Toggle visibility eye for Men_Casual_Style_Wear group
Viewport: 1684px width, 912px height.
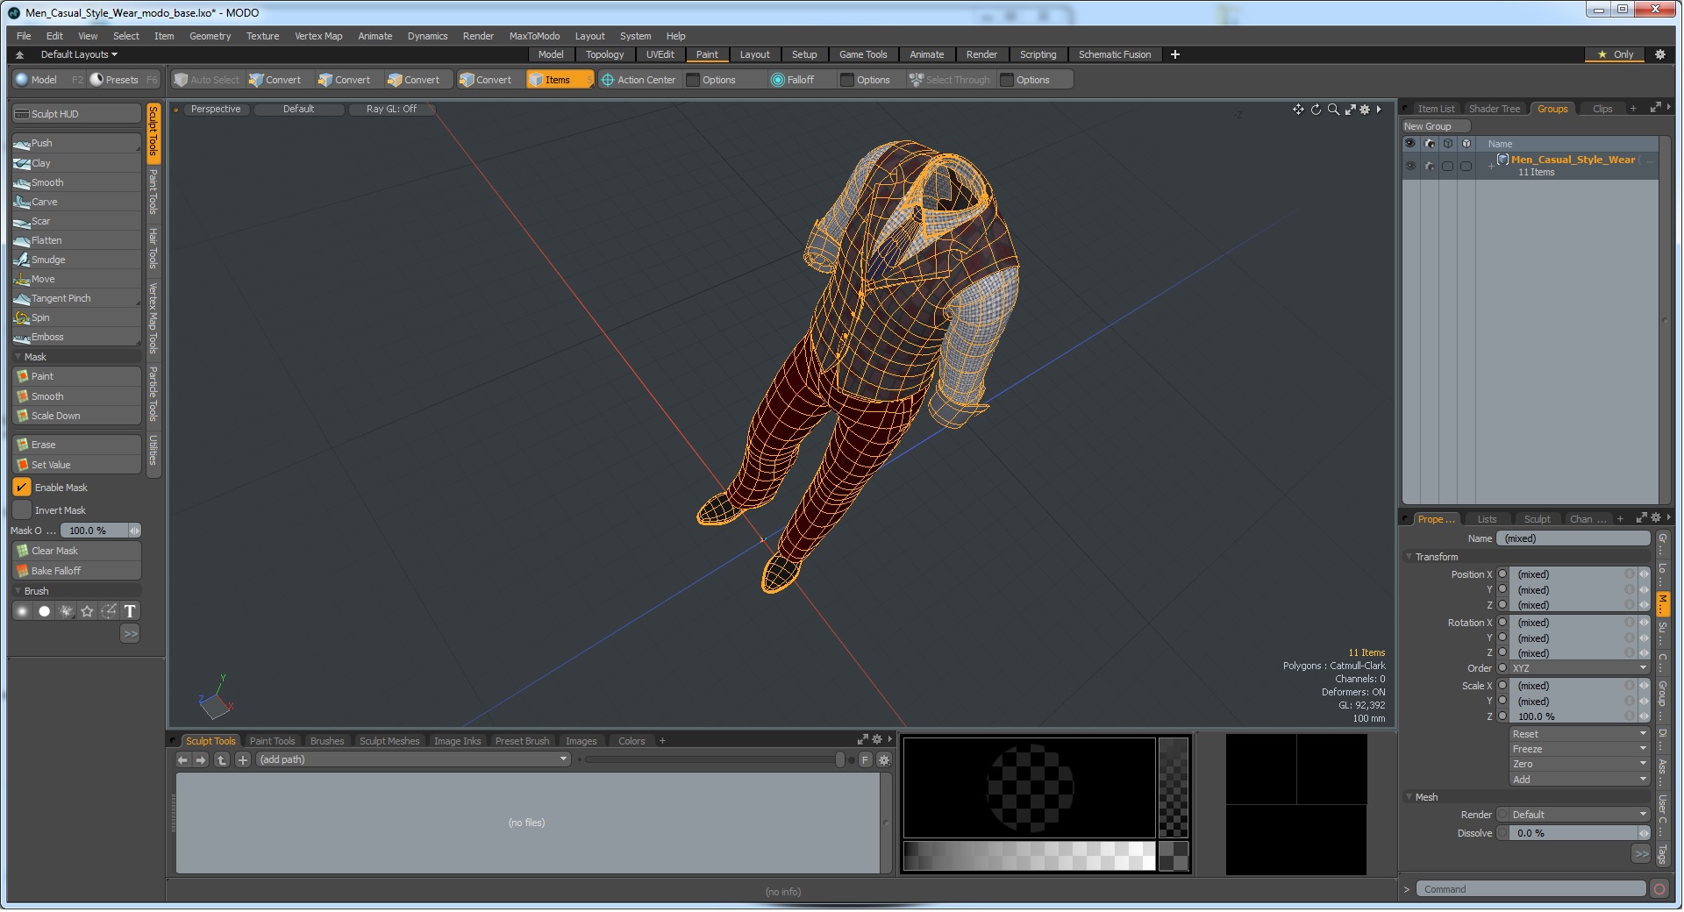click(x=1410, y=166)
